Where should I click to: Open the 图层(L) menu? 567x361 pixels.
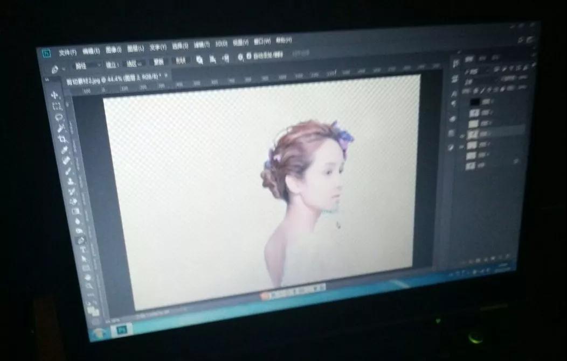pos(135,48)
